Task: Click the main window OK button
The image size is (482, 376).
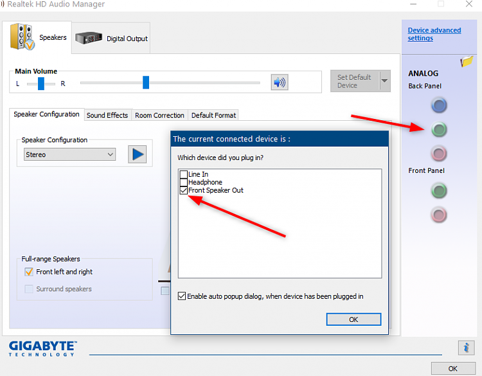Action: pyautogui.click(x=453, y=369)
